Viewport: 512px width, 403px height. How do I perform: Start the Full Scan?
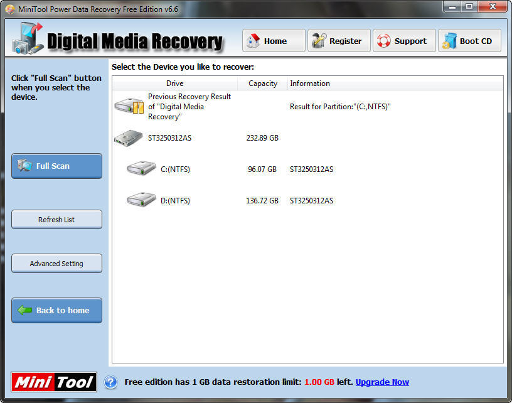tap(56, 166)
